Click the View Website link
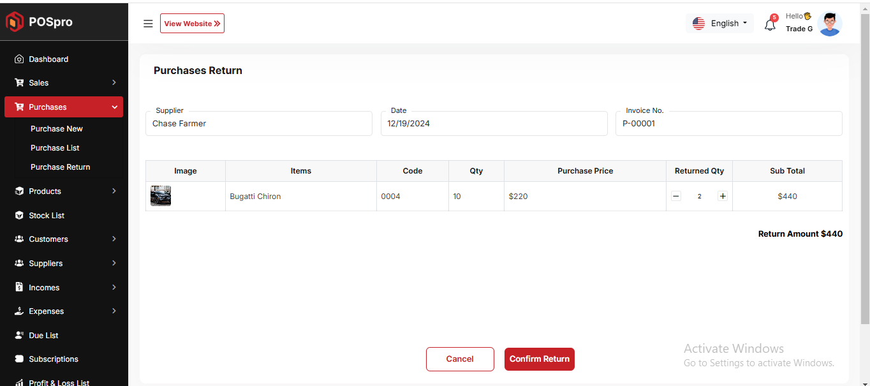Screen dimensions: 870x386 pos(192,24)
